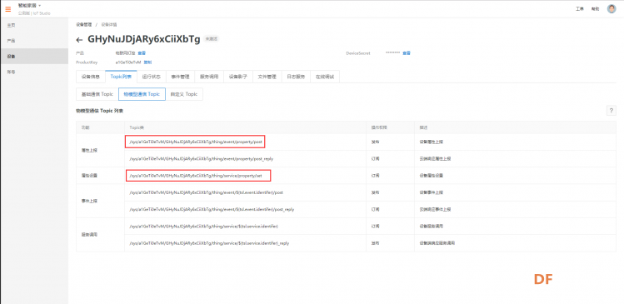The image size is (624, 304).
Task: Click the 设备详情 breadcrumb text
Action: [109, 24]
